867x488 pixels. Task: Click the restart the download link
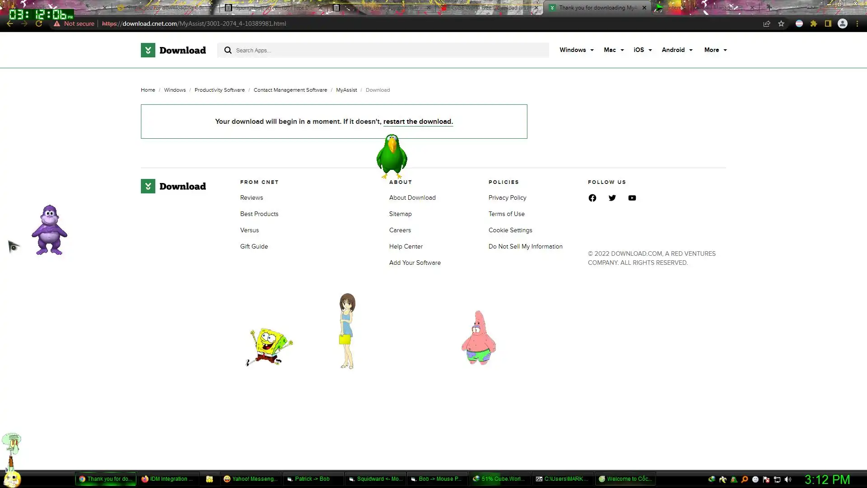(418, 122)
